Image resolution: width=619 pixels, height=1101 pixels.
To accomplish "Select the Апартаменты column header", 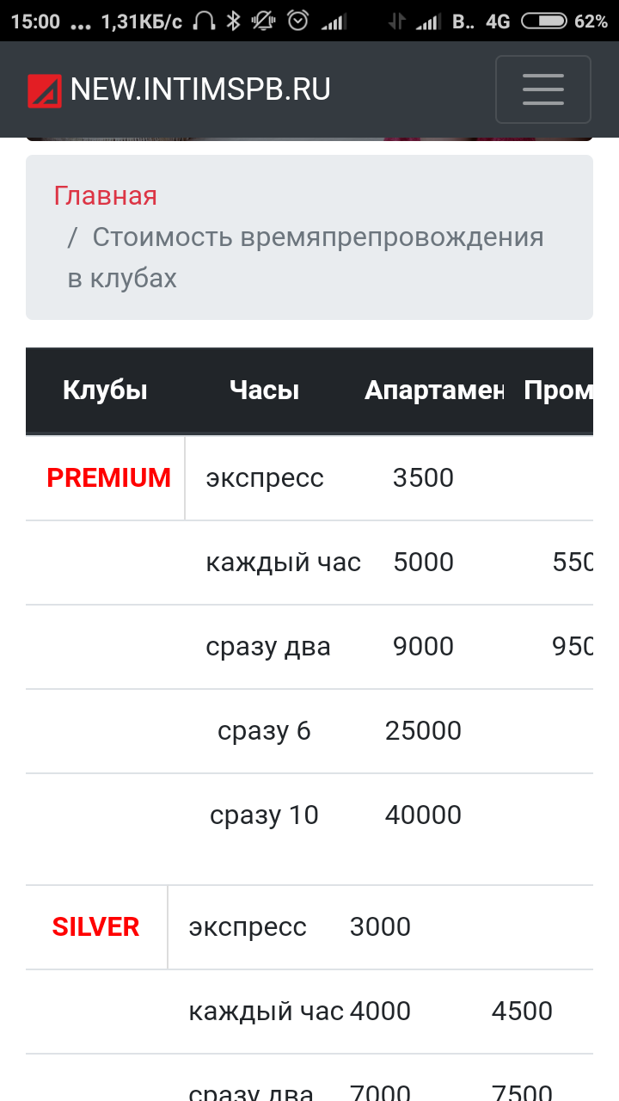I will tap(433, 391).
